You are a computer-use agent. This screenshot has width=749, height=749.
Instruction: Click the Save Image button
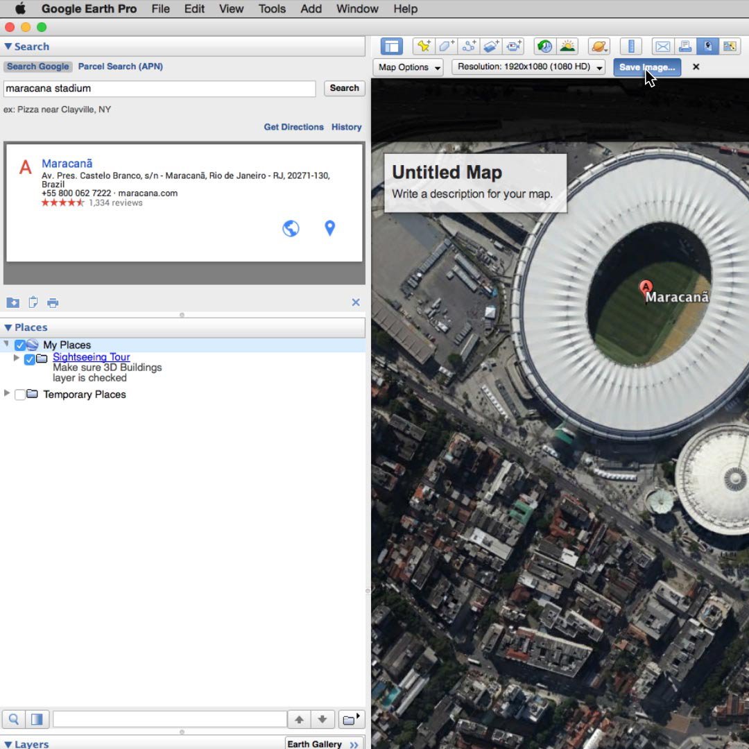point(647,67)
